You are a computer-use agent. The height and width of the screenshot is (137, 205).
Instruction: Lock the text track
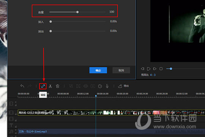[x=16, y=127]
